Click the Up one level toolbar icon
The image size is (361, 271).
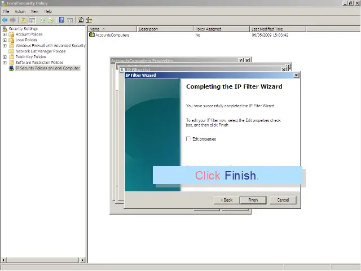(x=24, y=20)
